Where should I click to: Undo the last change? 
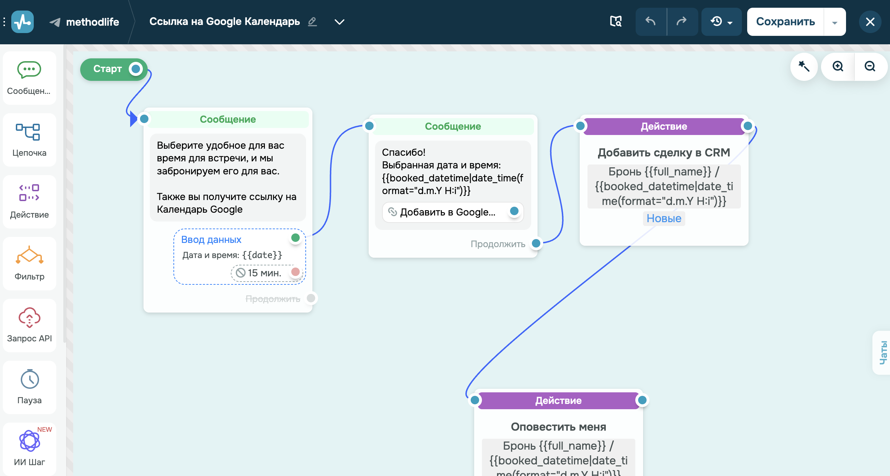coord(651,21)
